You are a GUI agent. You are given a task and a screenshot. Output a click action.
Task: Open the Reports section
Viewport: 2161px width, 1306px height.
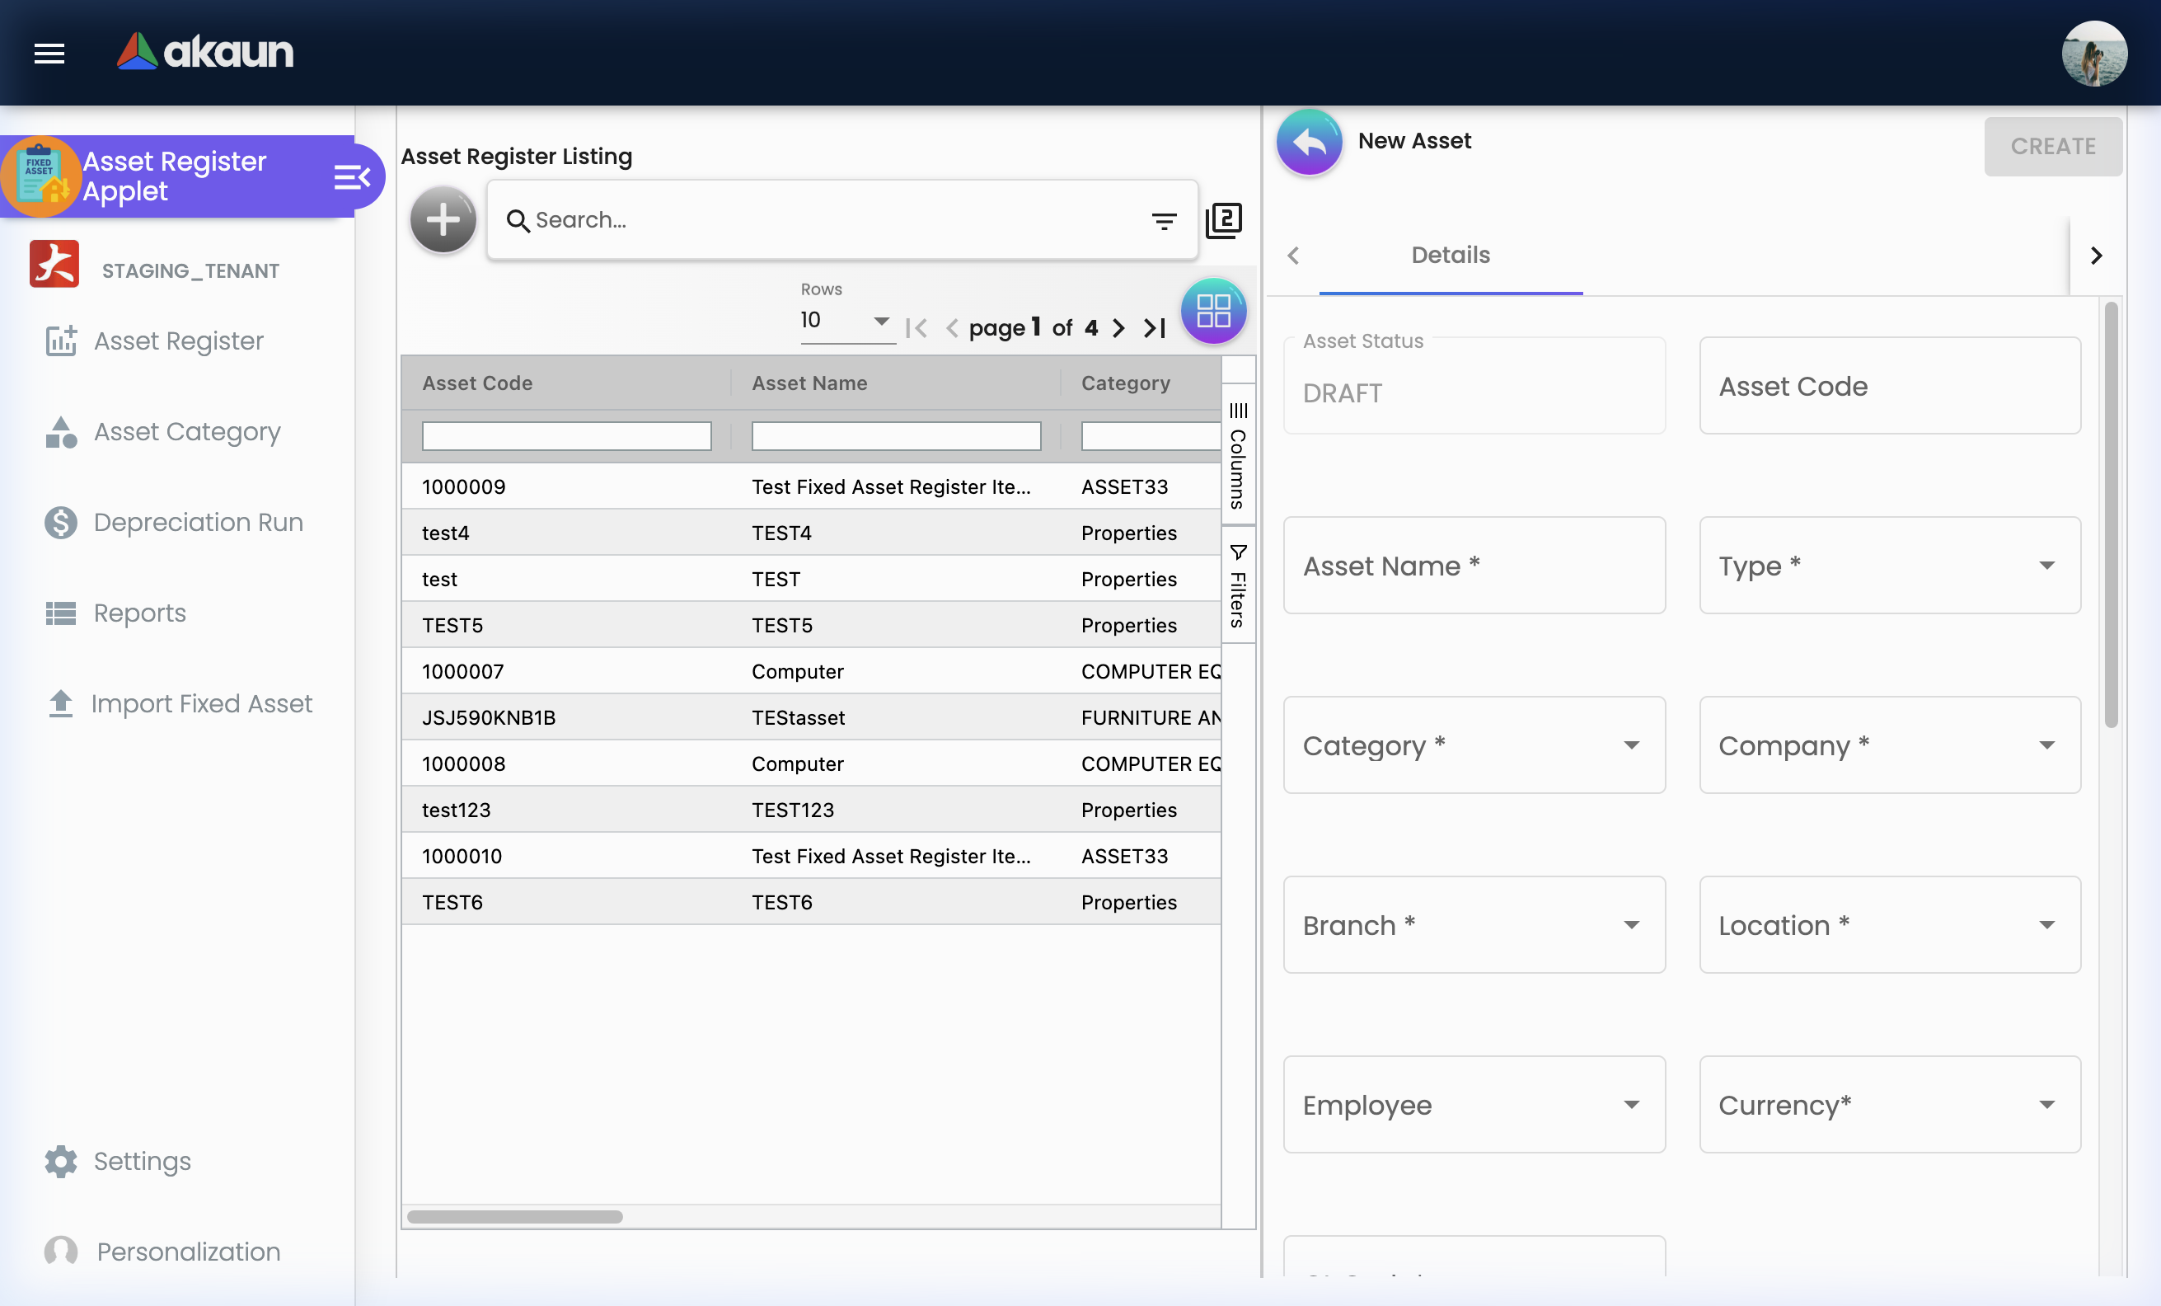tap(139, 613)
